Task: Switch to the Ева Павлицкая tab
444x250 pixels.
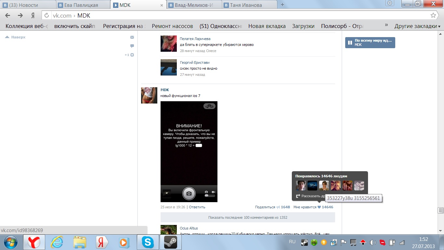Action: [83, 5]
